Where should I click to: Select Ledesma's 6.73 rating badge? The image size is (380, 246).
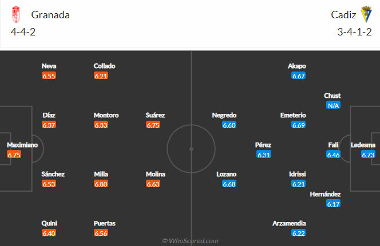[368, 154]
